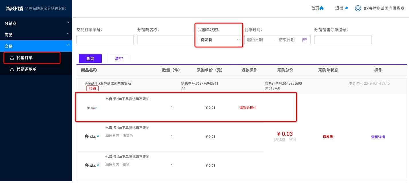Click the 结束日期 field
The height and width of the screenshot is (183, 409).
click(287, 40)
